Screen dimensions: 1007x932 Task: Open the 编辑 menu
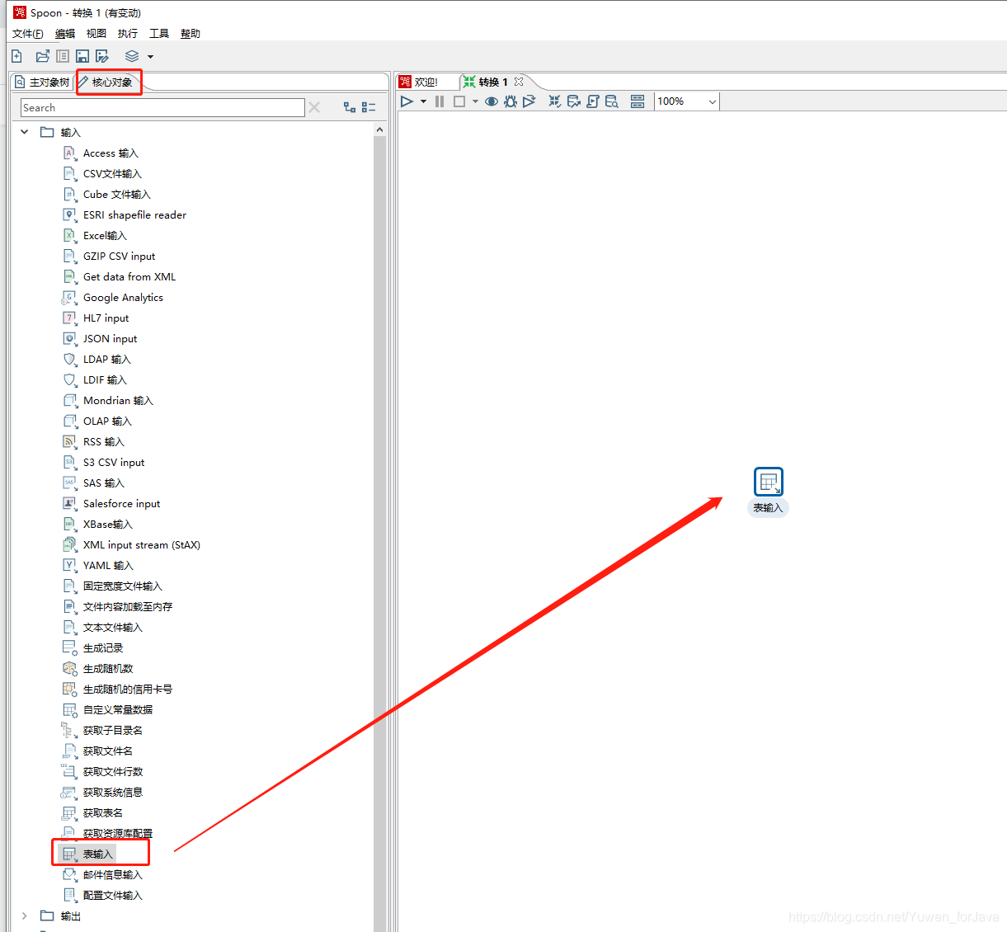click(x=65, y=34)
